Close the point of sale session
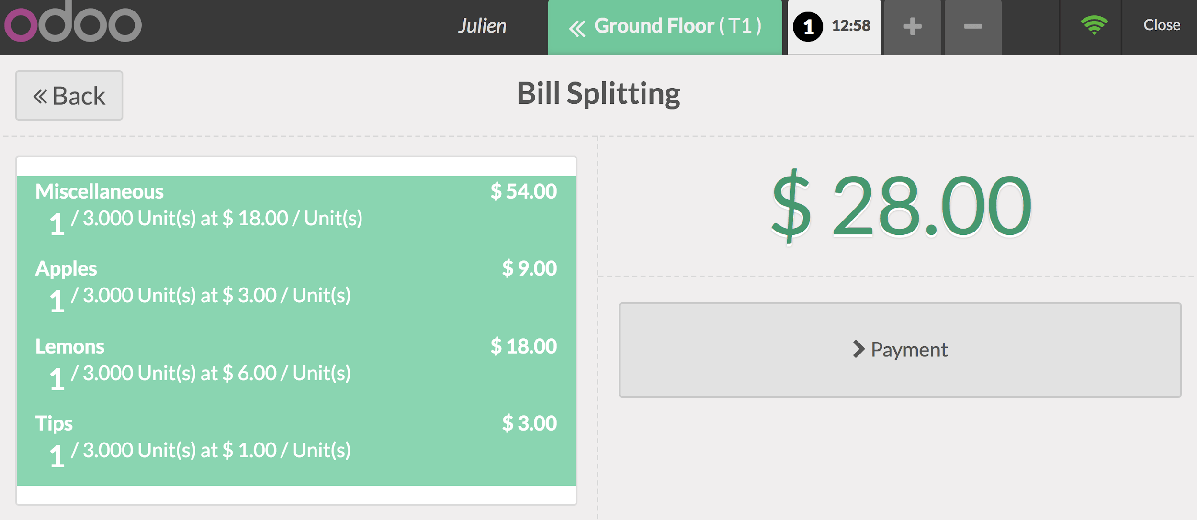The height and width of the screenshot is (520, 1197). point(1161,25)
